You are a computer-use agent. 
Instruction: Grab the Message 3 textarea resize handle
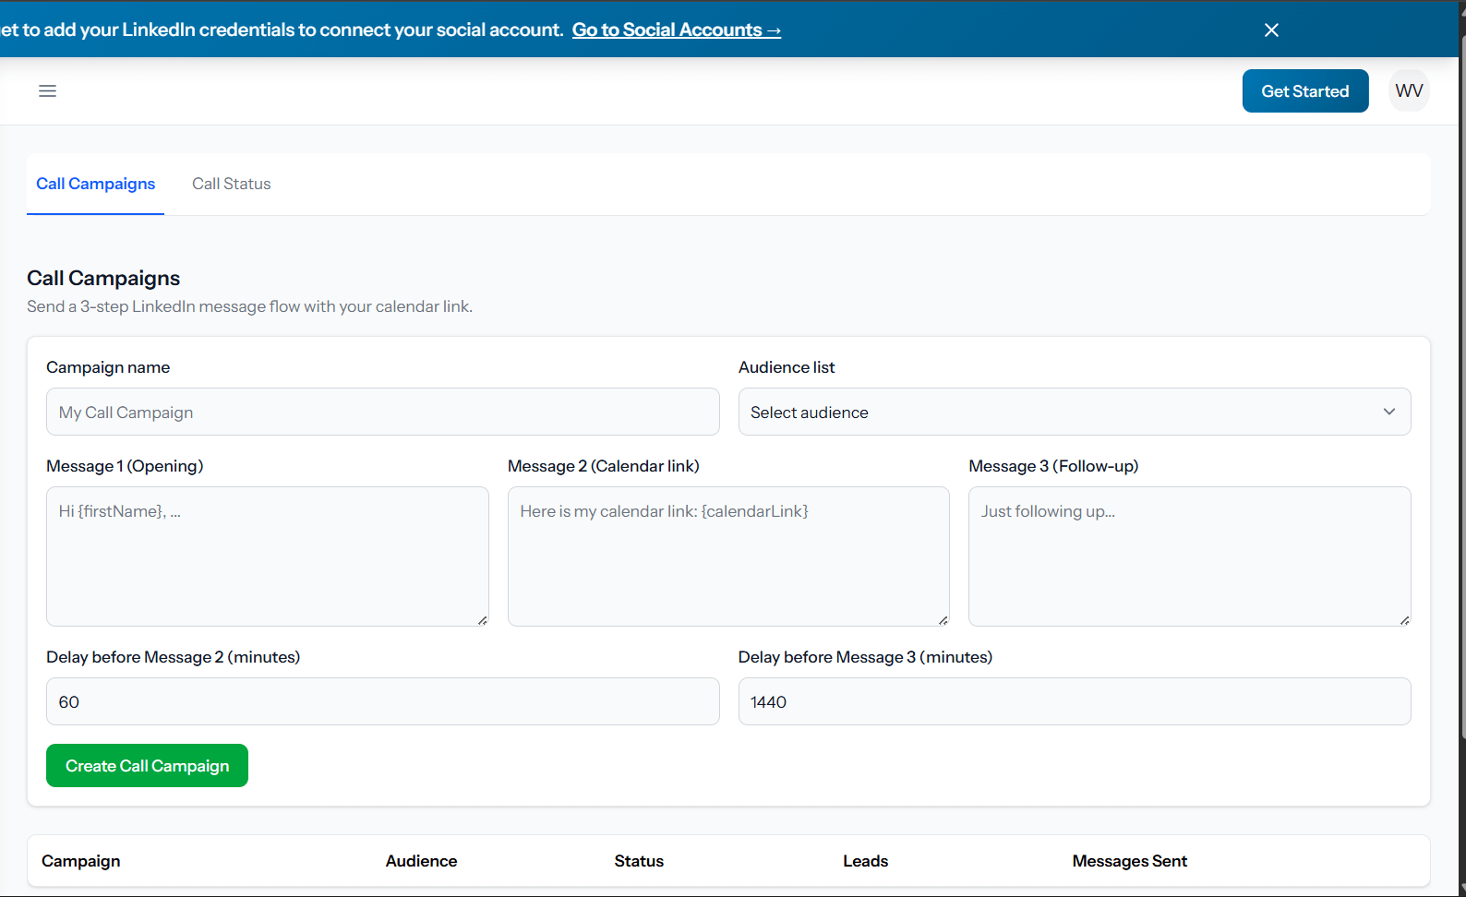pos(1404,620)
